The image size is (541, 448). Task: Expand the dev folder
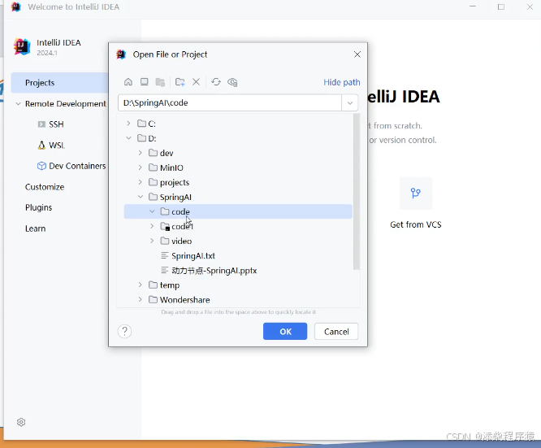[x=140, y=153]
